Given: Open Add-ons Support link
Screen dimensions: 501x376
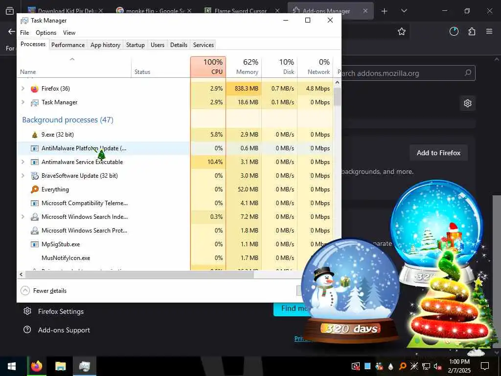Looking at the screenshot, I should coord(57,330).
